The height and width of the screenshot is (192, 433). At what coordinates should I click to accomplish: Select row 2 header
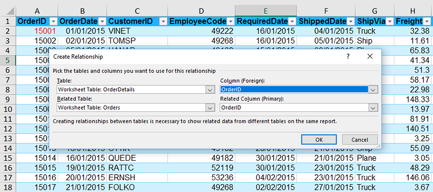[8, 31]
